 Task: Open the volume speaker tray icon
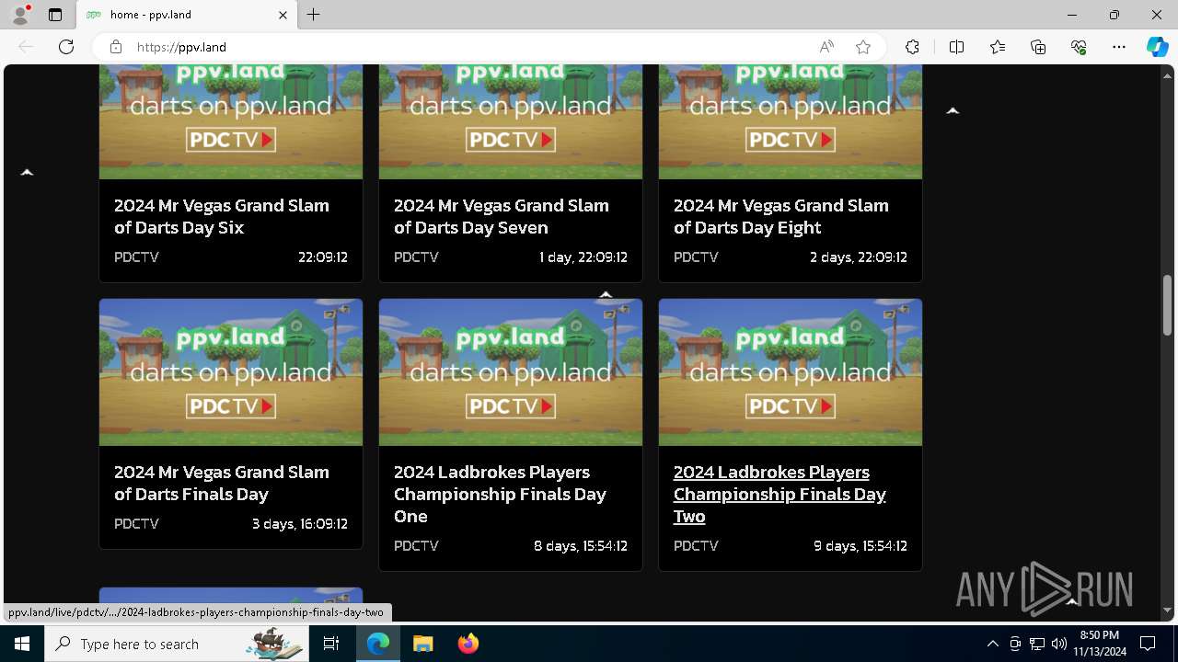point(1058,644)
